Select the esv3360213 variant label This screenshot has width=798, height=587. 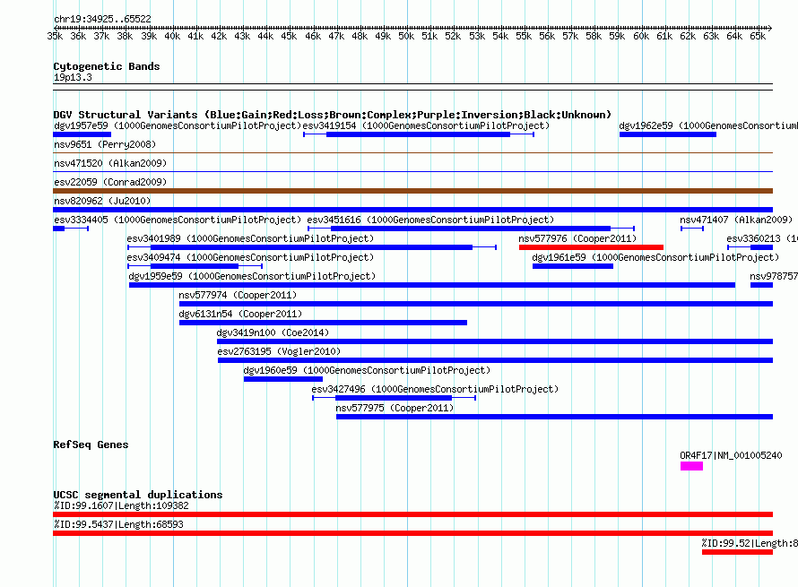coord(762,238)
